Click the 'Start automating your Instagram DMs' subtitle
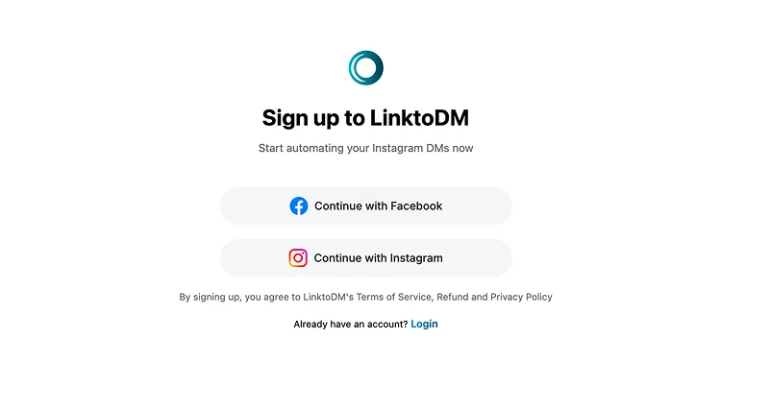Viewport: 770px width, 411px height. click(365, 148)
